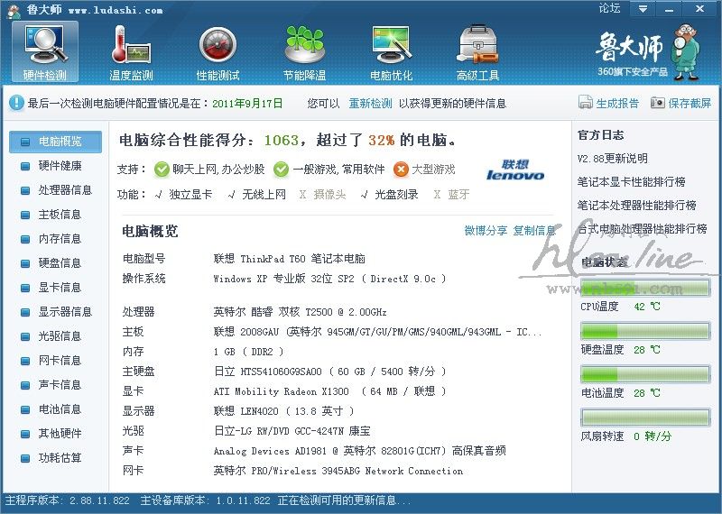This screenshot has height=514, width=722.
Task: Click the 论坛 forum link
Action: click(x=609, y=8)
